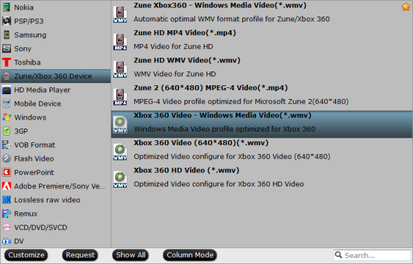
Task: Open the DV category label
Action: [19, 241]
